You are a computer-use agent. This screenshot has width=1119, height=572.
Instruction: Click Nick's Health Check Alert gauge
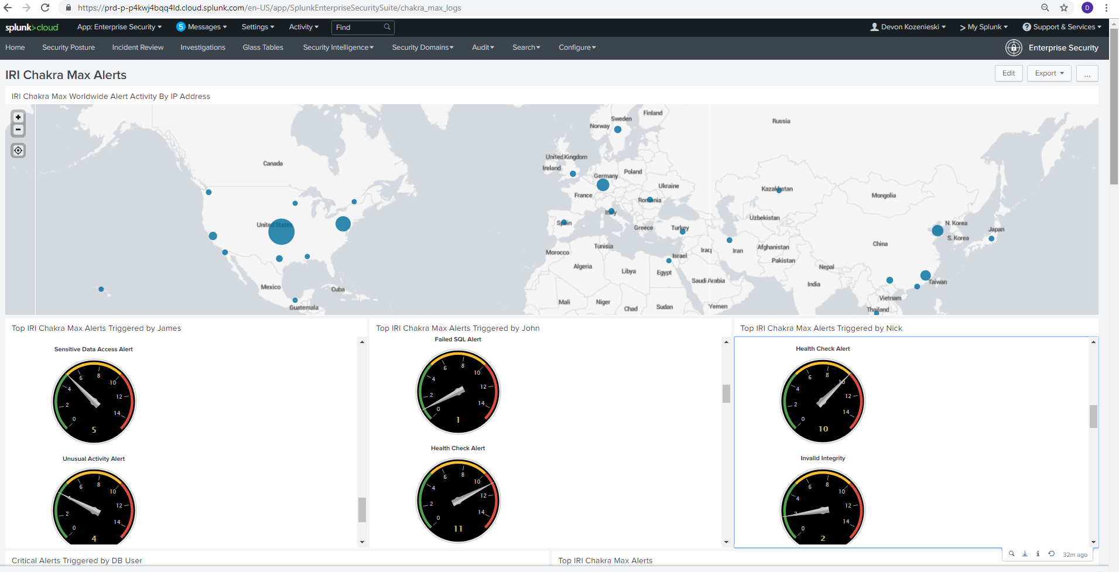click(x=823, y=401)
